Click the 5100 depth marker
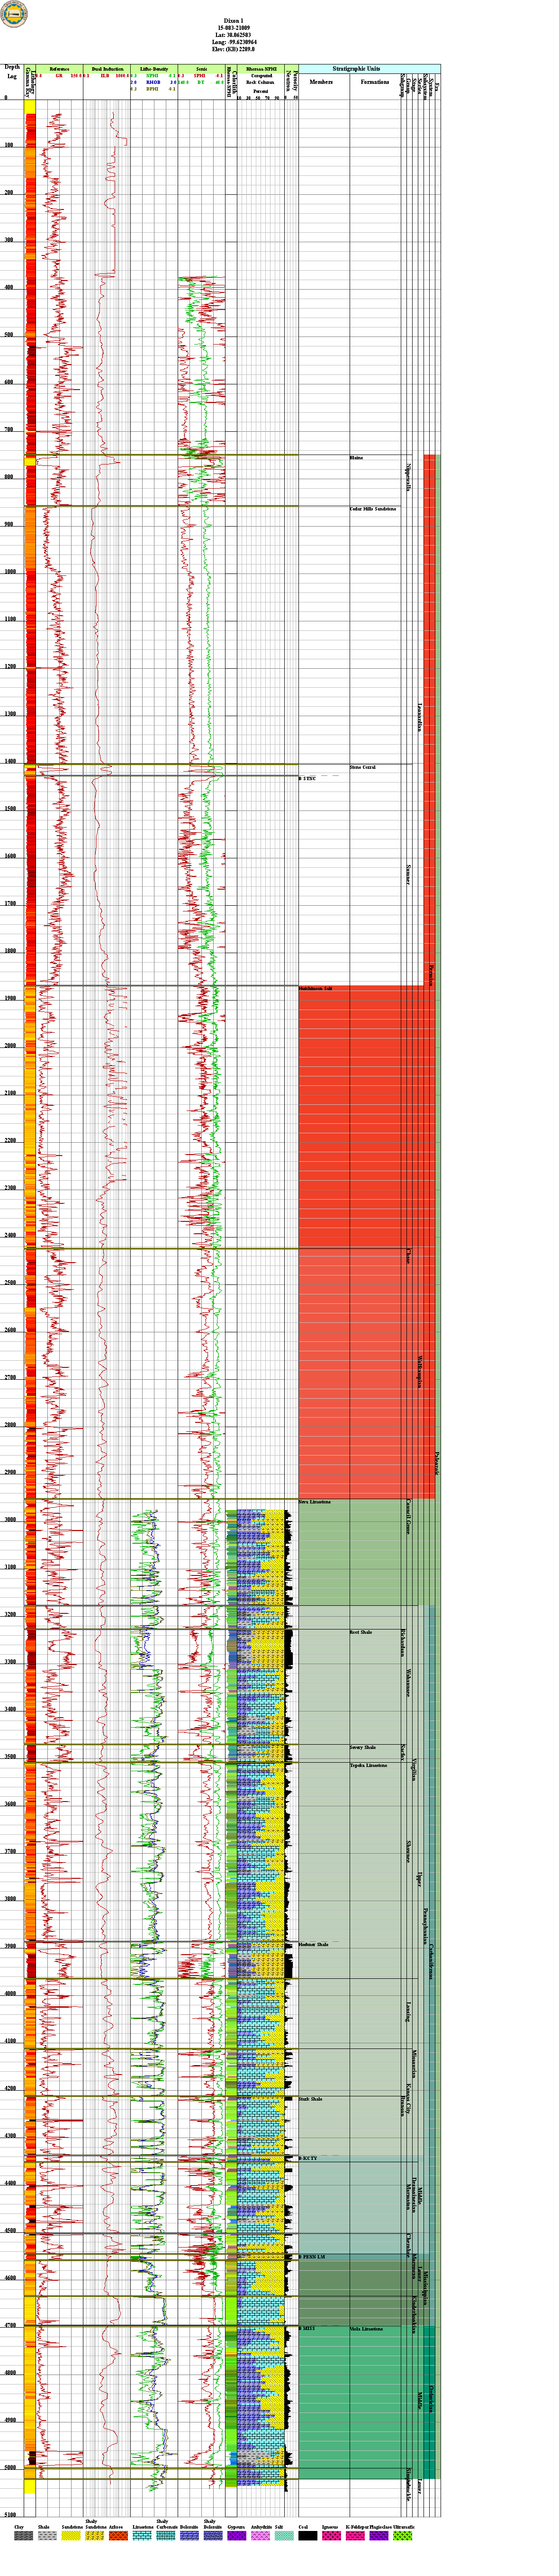This screenshot has width=559, height=2576. tap(10, 2515)
